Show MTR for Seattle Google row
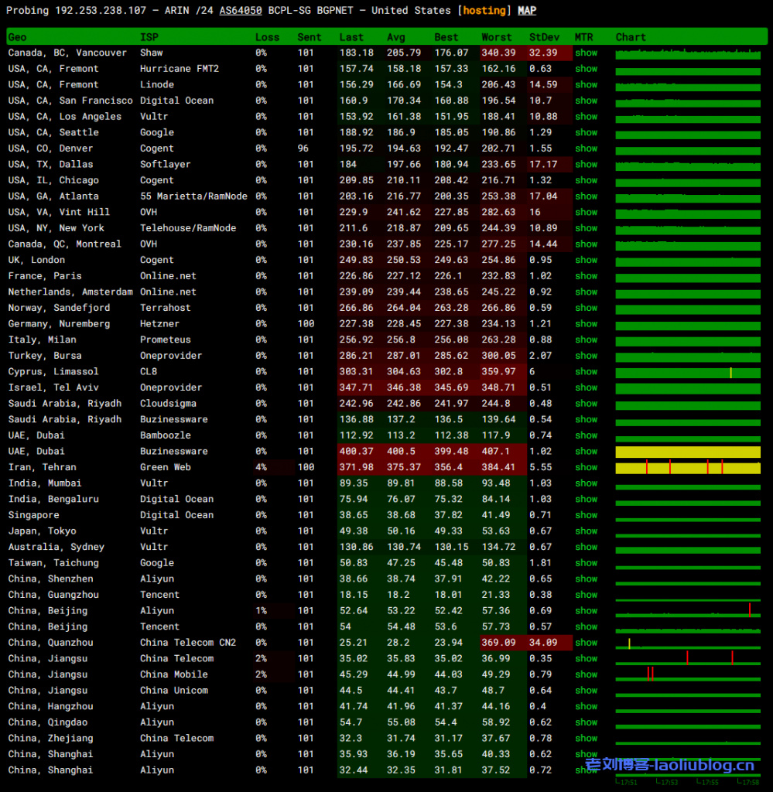The width and height of the screenshot is (773, 792). coord(586,132)
